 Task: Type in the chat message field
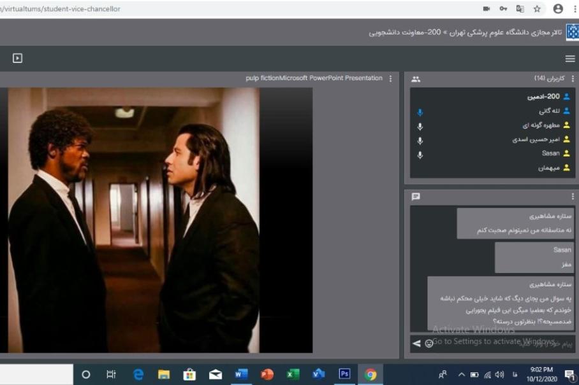tap(504, 344)
